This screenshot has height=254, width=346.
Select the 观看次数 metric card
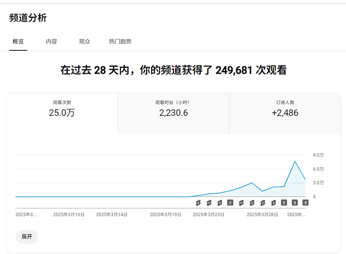(x=62, y=114)
